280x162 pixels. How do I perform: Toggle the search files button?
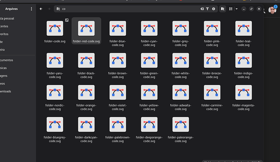pyautogui.click(x=222, y=9)
